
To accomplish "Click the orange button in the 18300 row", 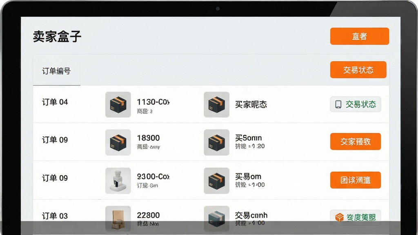I will tap(356, 142).
